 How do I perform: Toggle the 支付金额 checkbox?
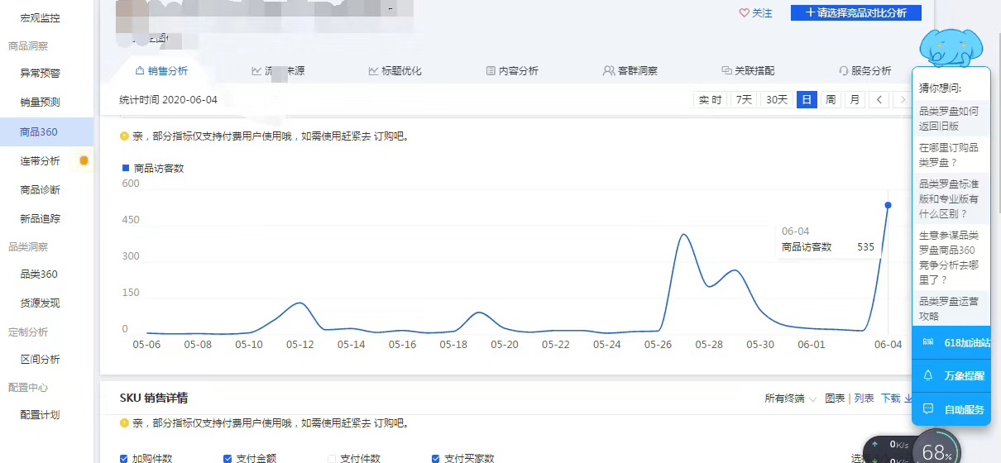(x=228, y=458)
